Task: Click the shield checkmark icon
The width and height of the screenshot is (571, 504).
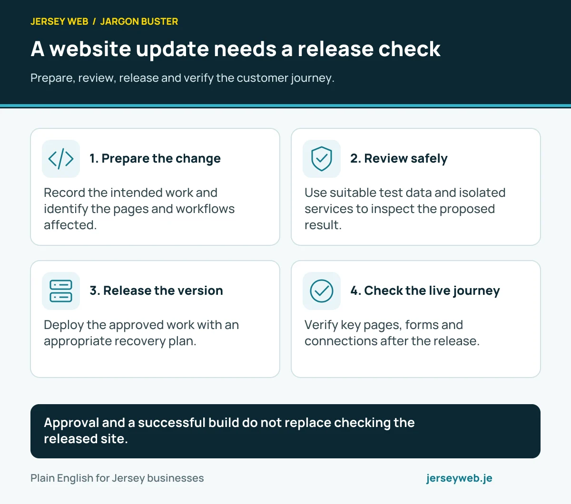Action: point(322,159)
